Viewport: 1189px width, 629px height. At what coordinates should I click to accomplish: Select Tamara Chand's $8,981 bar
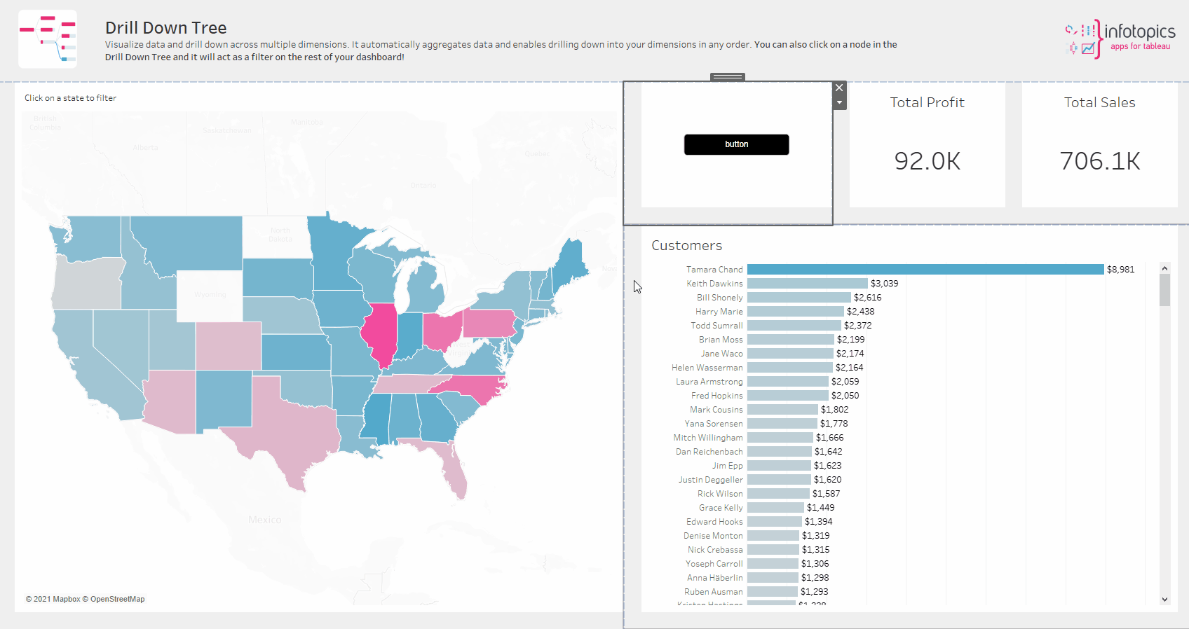(925, 270)
